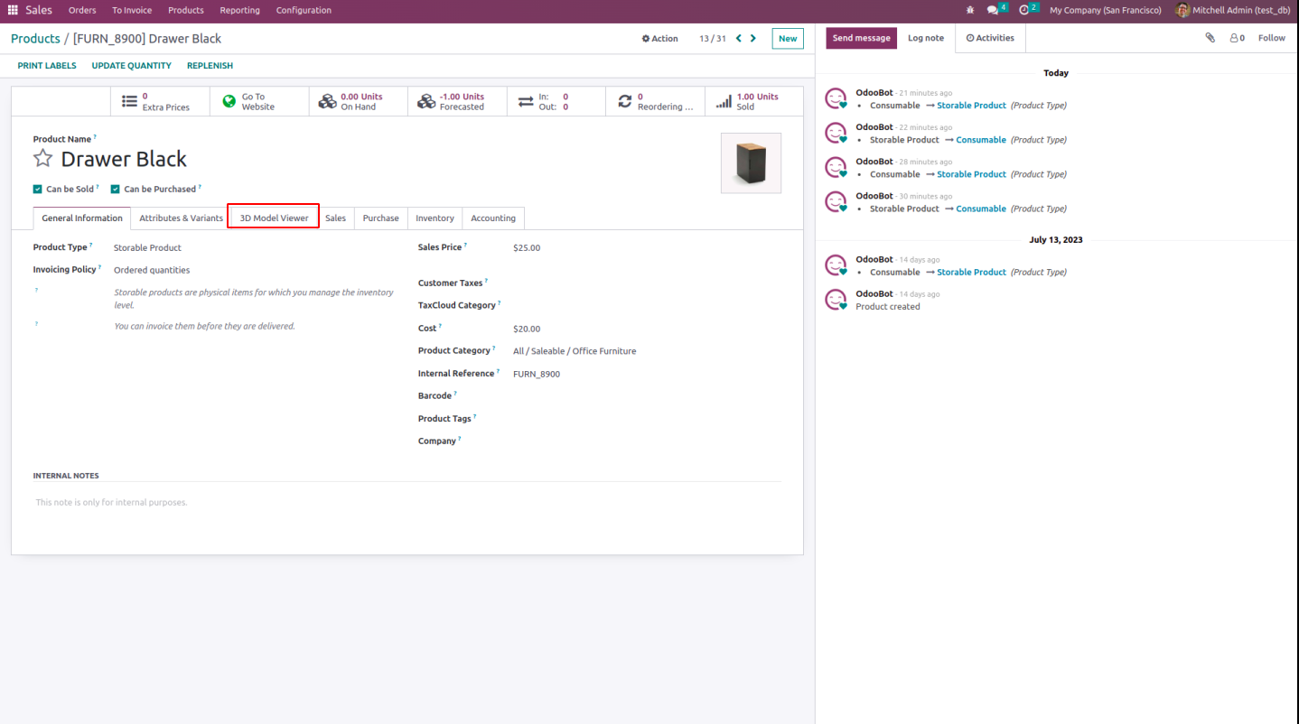The width and height of the screenshot is (1299, 724).
Task: Open the conversations chat icon
Action: tap(994, 10)
